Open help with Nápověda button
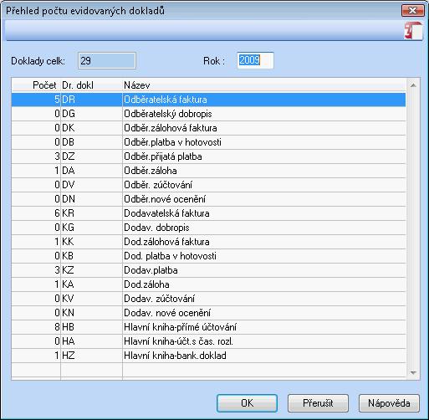Viewport: 429px width, 420px height. [x=389, y=403]
